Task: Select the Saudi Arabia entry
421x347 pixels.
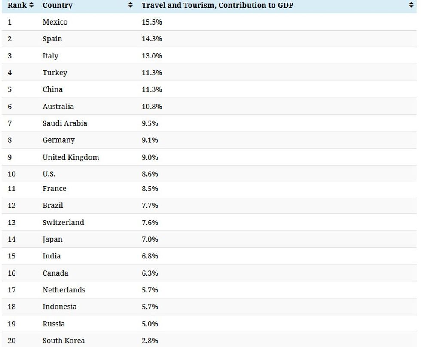Action: point(64,123)
